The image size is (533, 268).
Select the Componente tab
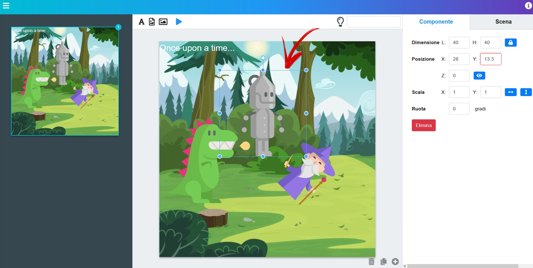click(436, 22)
